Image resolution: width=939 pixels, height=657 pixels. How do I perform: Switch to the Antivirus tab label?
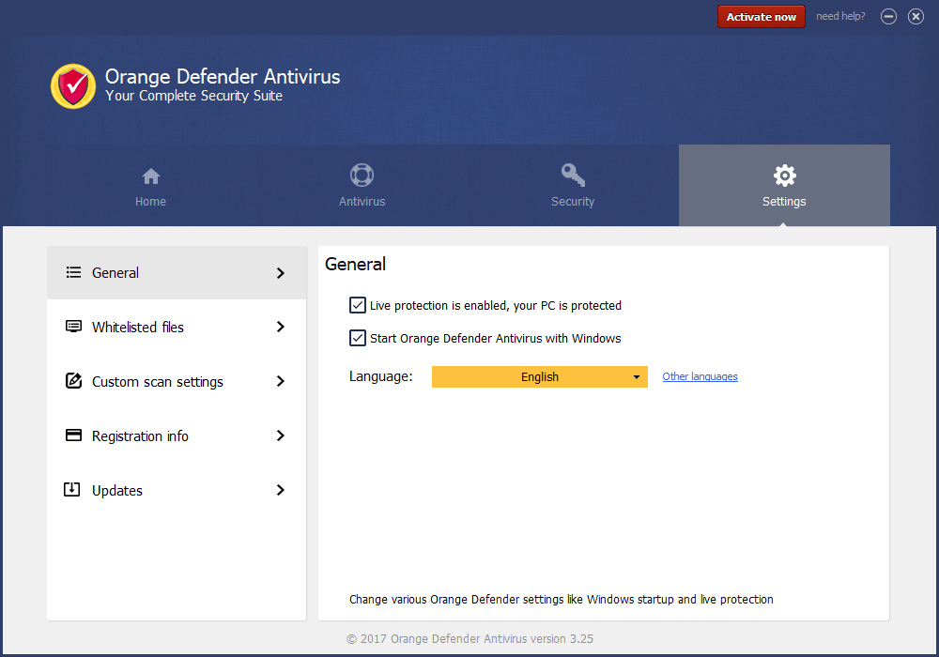[362, 202]
